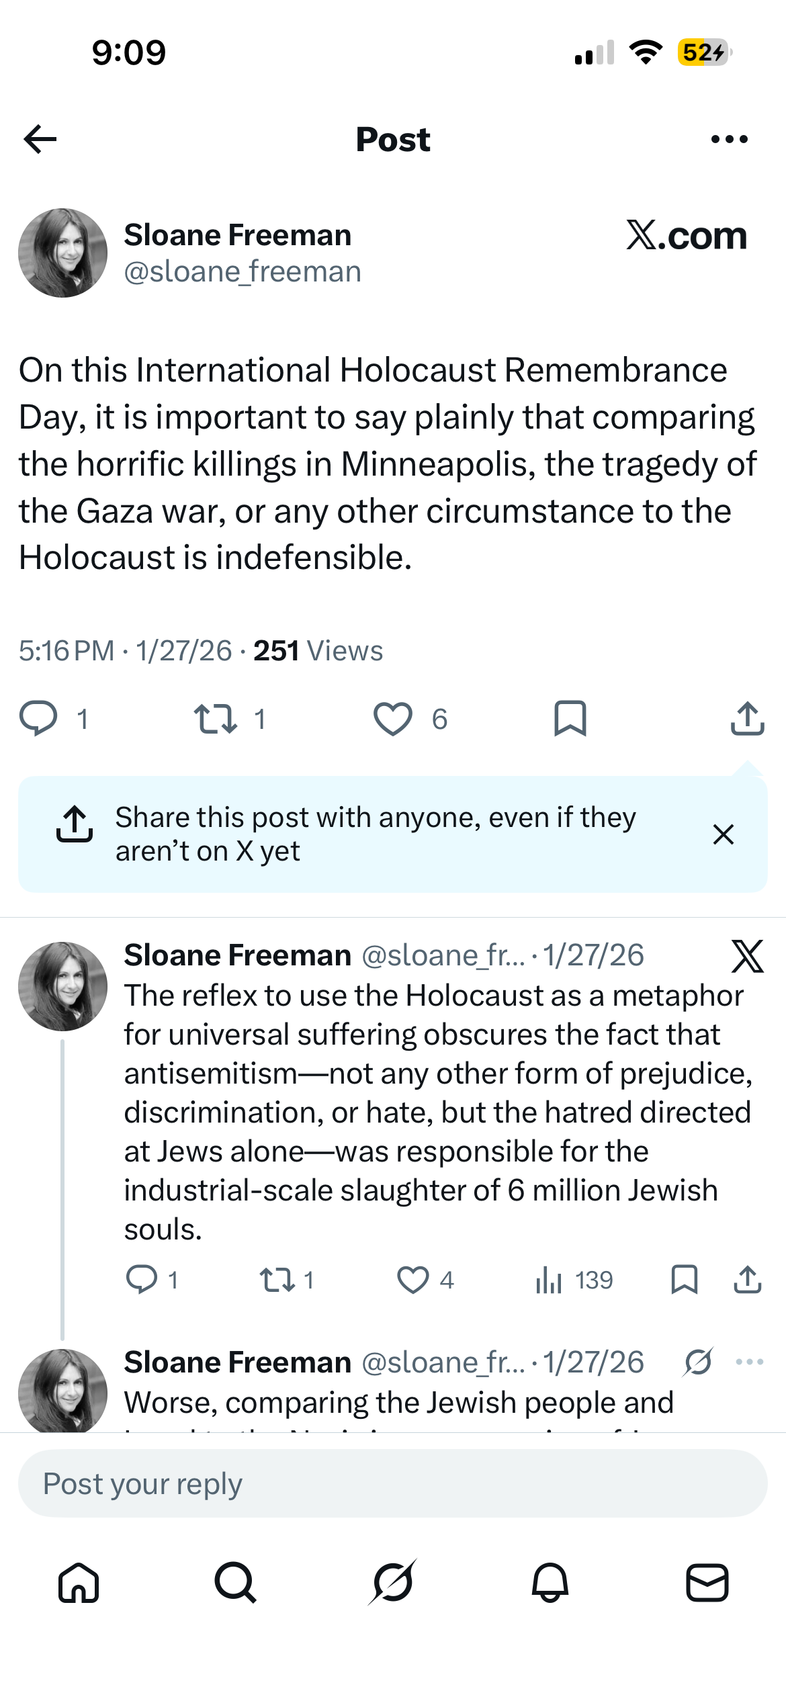Open Sloane Freeman's profile picture at top
786x1701 pixels.
click(62, 253)
